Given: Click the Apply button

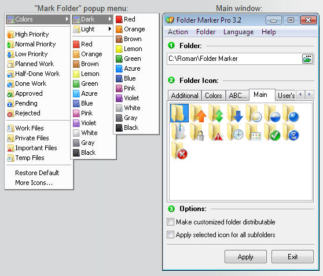Looking at the screenshot, I should (245, 257).
